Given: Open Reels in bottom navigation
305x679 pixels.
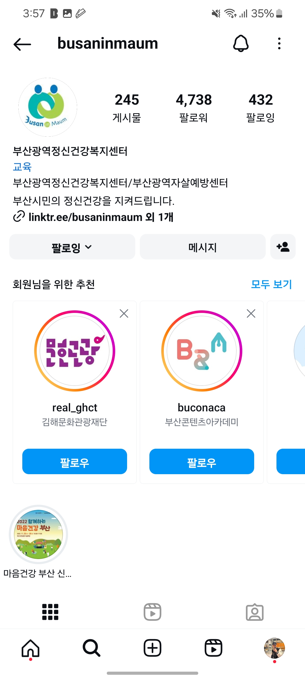Looking at the screenshot, I should (213, 648).
